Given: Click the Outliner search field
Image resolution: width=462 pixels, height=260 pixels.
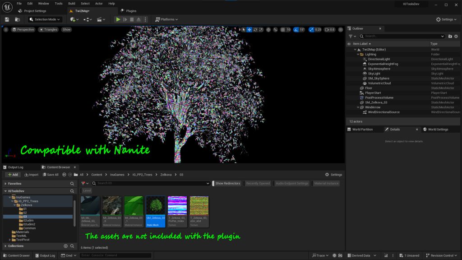Looking at the screenshot, I should (x=402, y=36).
